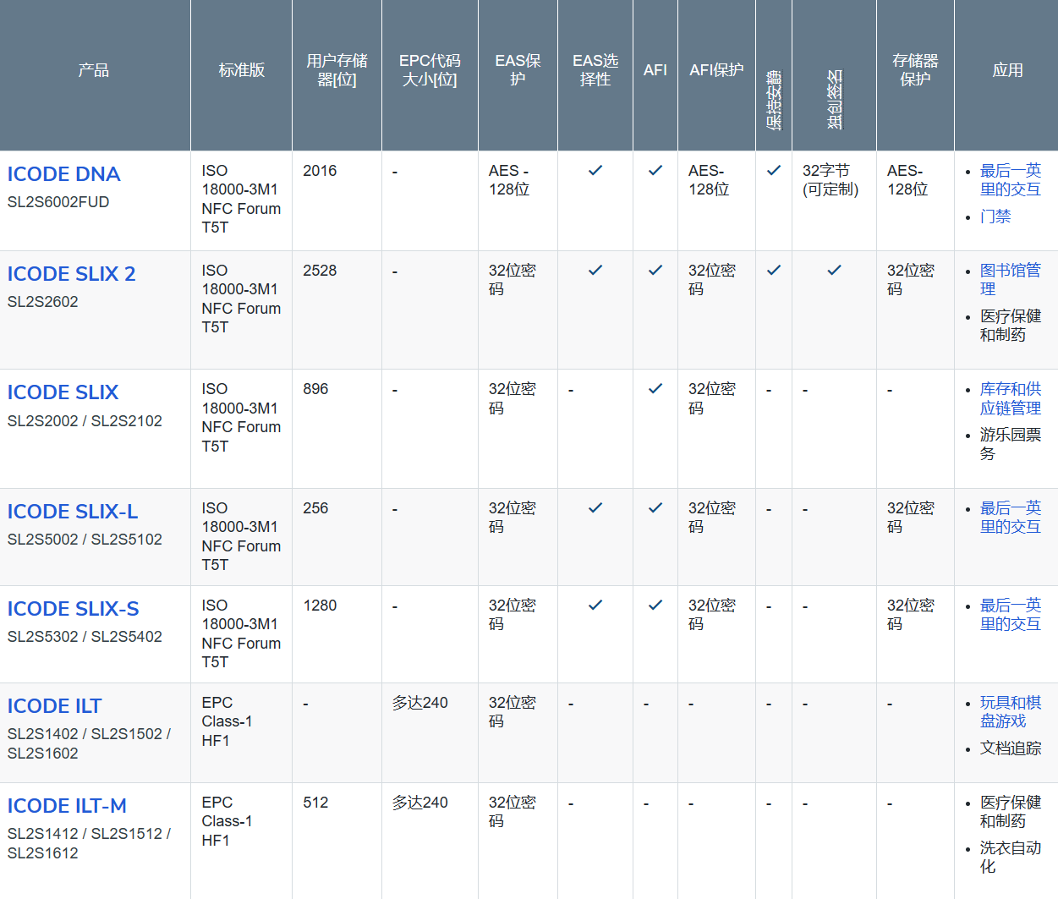Click the EAS选择性 checkmark in ICODE SLIX 2 row

[595, 270]
